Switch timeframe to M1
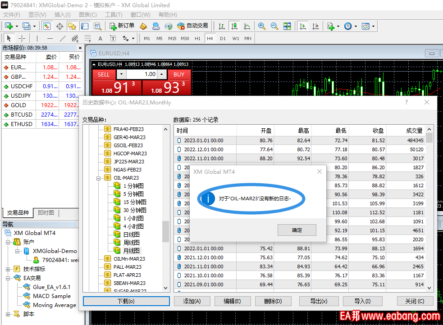Viewport: 443px width, 325px height. (147, 38)
